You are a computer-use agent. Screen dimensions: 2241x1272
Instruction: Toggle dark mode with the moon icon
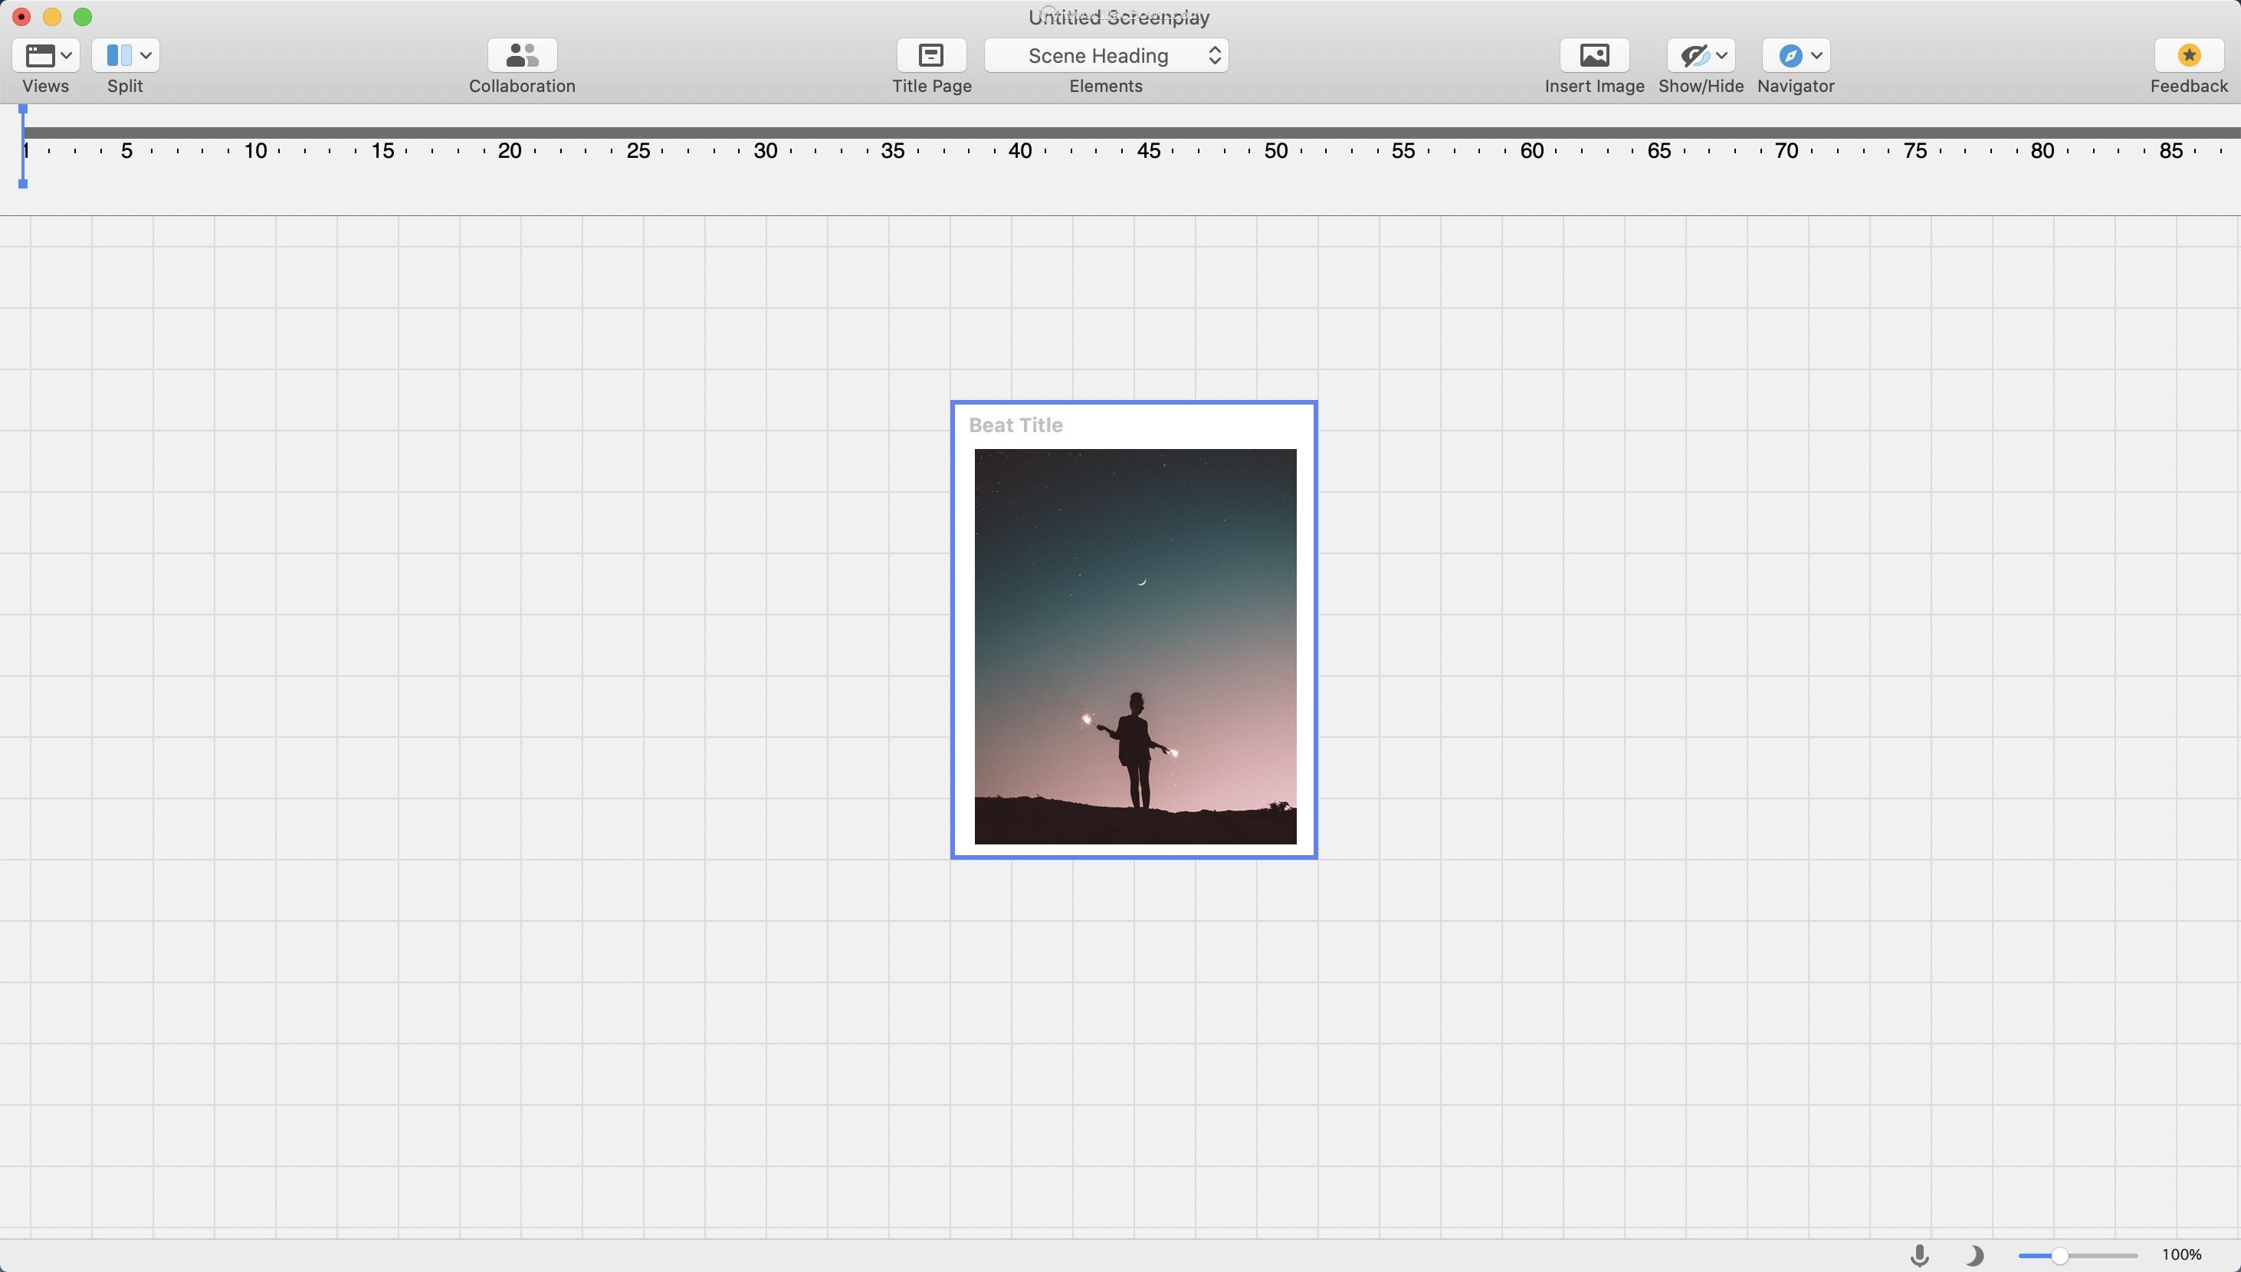click(x=1974, y=1255)
